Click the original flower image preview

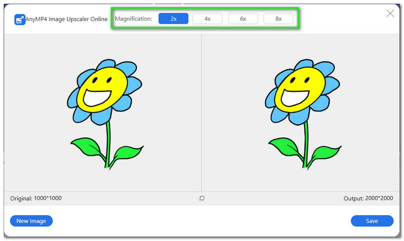point(105,114)
